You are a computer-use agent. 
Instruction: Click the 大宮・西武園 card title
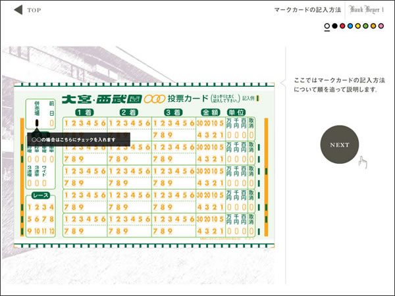(x=102, y=99)
